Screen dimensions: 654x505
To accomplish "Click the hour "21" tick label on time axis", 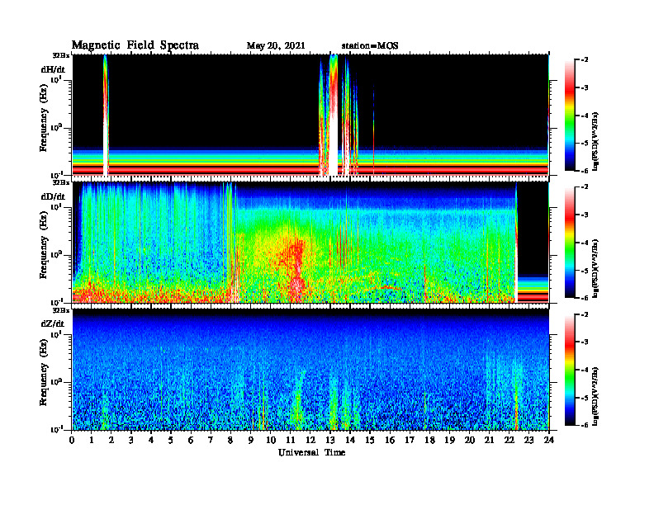I will [489, 440].
